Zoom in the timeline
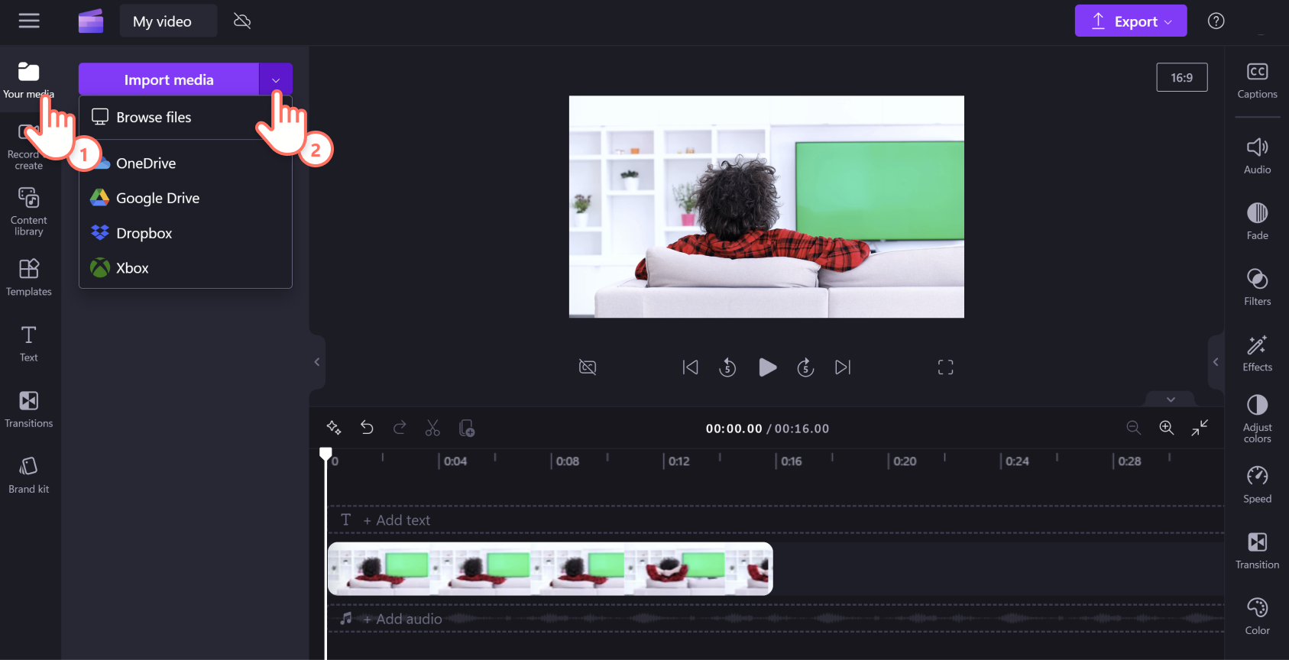1289x660 pixels. click(1167, 428)
